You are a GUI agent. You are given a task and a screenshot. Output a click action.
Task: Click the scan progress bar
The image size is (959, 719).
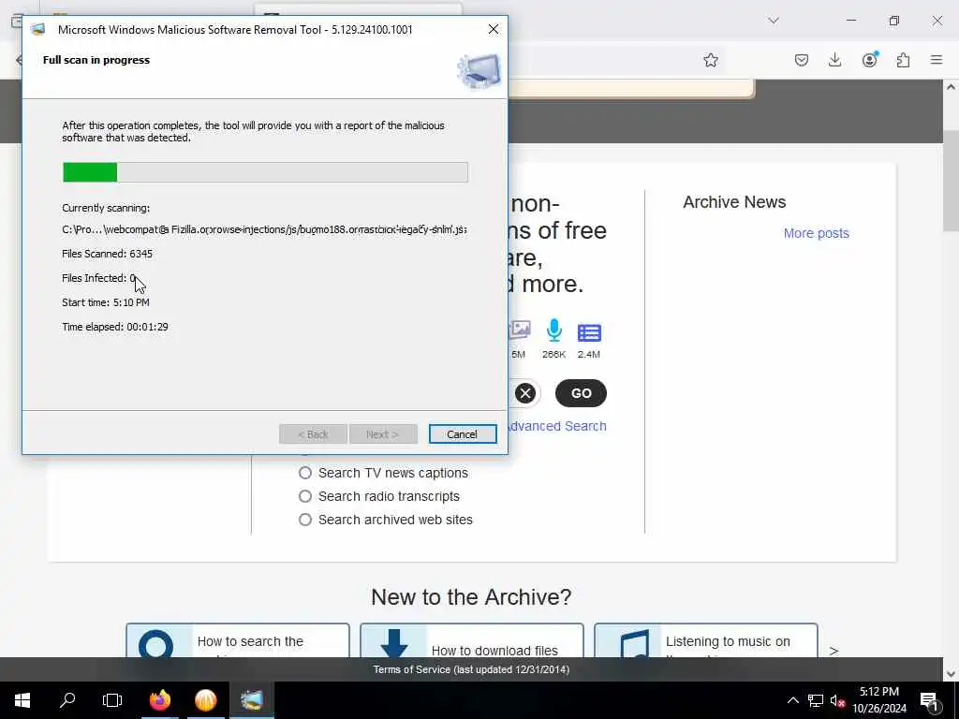point(265,172)
